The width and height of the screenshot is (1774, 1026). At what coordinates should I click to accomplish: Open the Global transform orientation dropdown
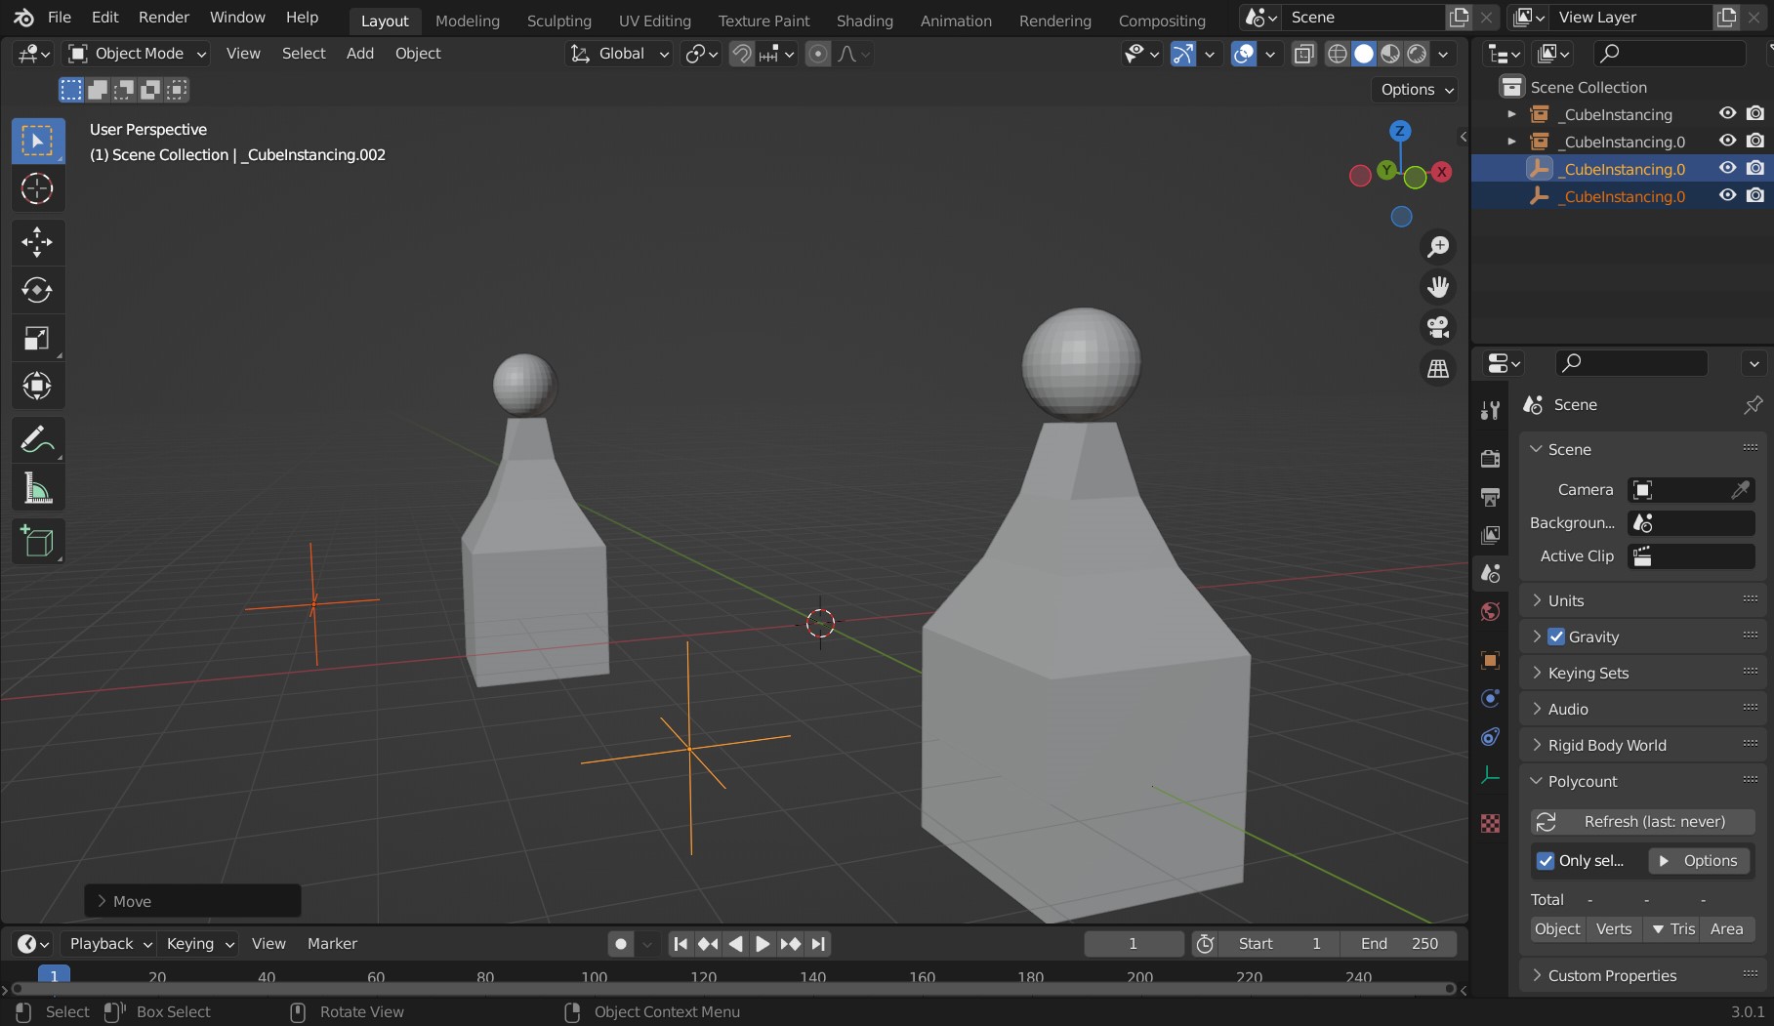click(618, 54)
